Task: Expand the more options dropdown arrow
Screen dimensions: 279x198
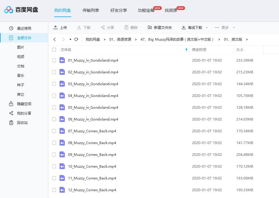Action: 234,28
